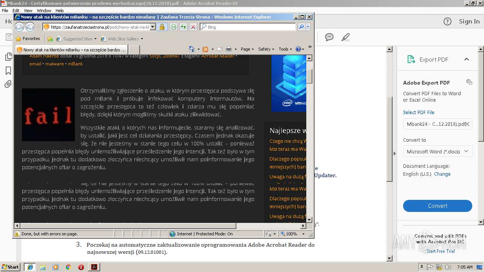Click the Sign In link in Acrobat
The image size is (484, 272).
pyautogui.click(x=469, y=22)
